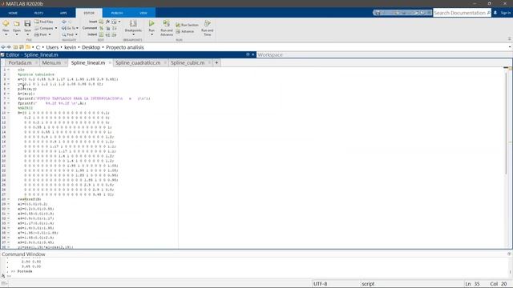This screenshot has width=513, height=288.
Task: Open the Spline_cuadraticc.m editor tab
Action: tap(138, 62)
